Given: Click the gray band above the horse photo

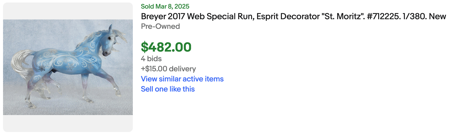Looking at the screenshot, I should point(68,11).
